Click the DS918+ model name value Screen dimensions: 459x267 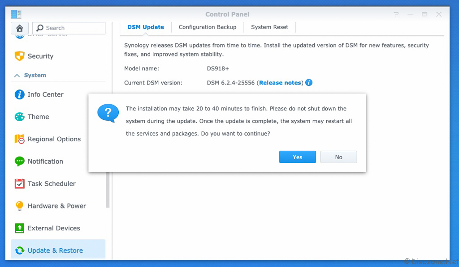click(218, 68)
